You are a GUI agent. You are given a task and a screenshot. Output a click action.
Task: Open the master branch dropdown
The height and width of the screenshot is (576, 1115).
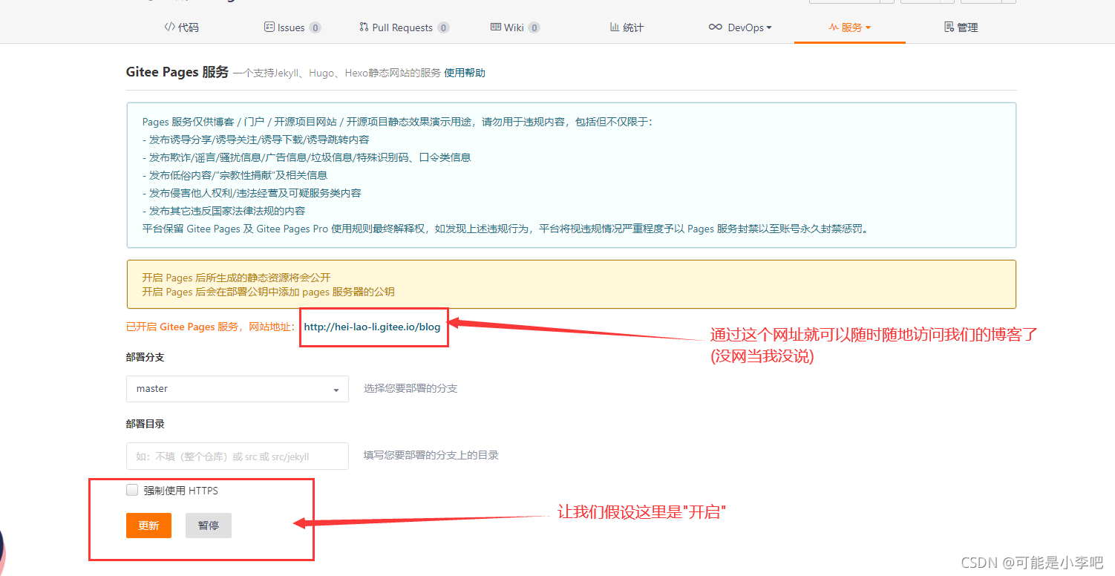point(238,389)
